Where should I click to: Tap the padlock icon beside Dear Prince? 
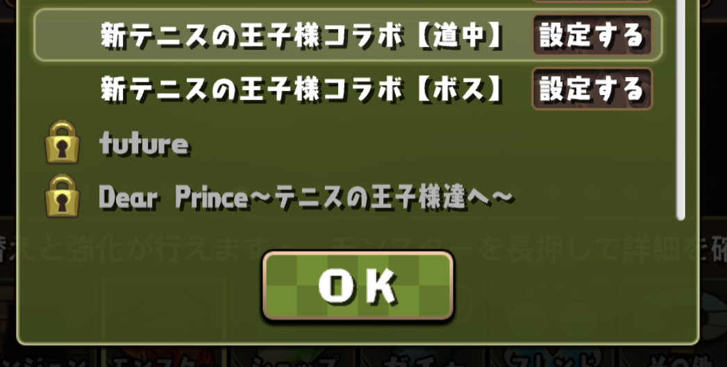62,196
